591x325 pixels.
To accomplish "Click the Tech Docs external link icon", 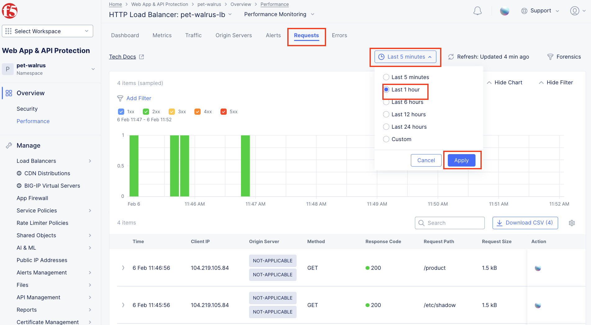I will [142, 57].
